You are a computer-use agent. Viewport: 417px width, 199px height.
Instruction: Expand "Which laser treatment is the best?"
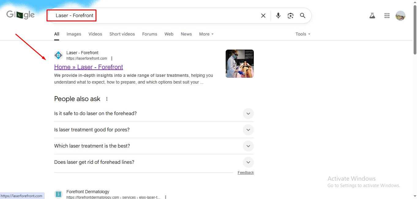point(248,146)
